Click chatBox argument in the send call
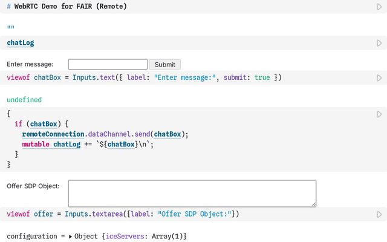The height and width of the screenshot is (242, 387). pos(167,134)
